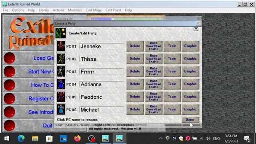Delete PC #6 Michael
This screenshot has height=144, width=256.
135,109
